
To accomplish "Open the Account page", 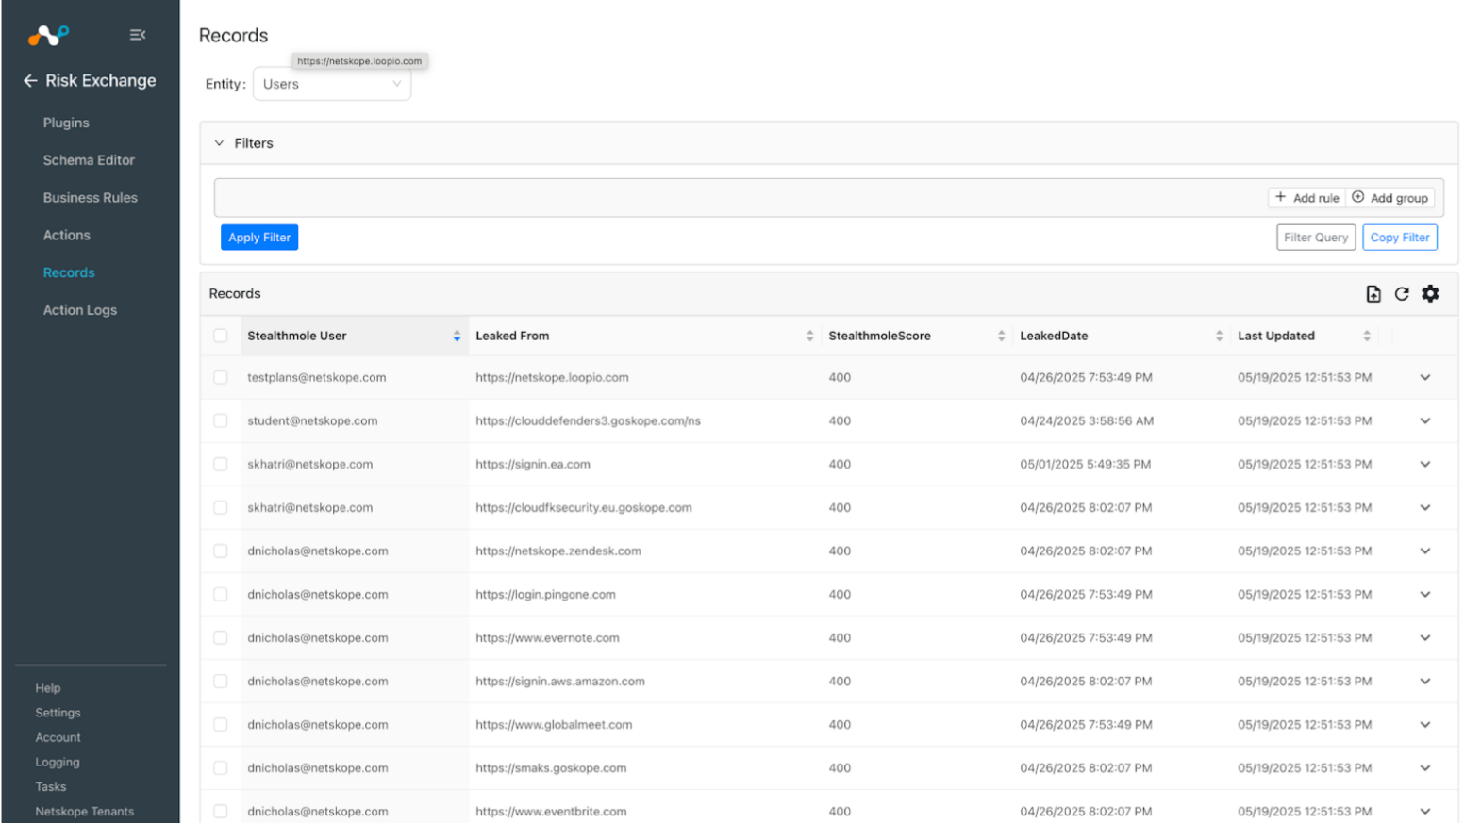I will tap(58, 737).
